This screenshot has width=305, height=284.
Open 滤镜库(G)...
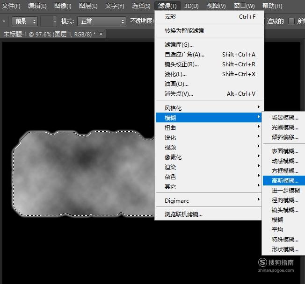[209, 45]
